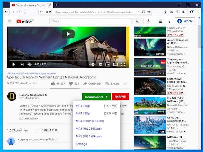This screenshot has width=203, height=152.
Task: Click SALVA to save the video
Action: [112, 84]
